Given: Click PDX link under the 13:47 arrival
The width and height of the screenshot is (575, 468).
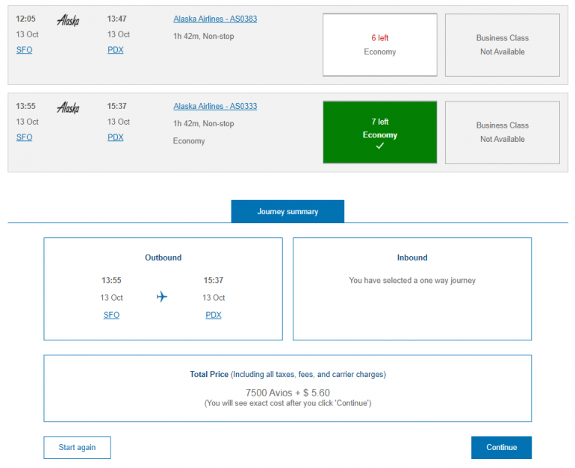Looking at the screenshot, I should 115,50.
